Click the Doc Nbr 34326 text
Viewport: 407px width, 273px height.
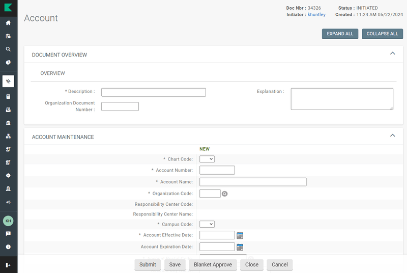tap(303, 8)
